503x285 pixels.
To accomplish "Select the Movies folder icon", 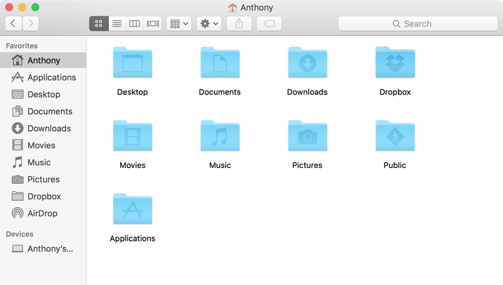I will (x=133, y=136).
